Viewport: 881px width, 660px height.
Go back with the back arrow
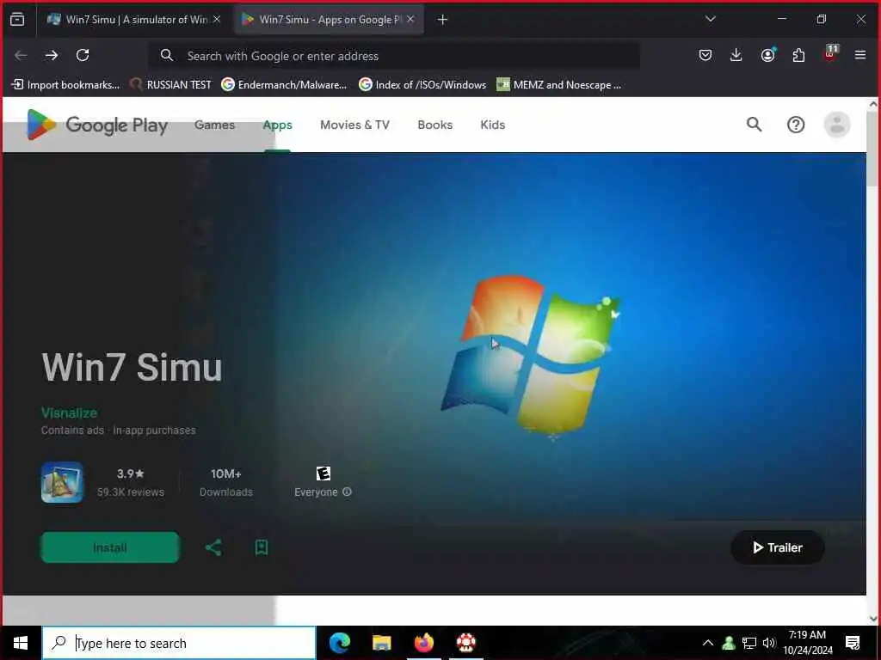21,55
